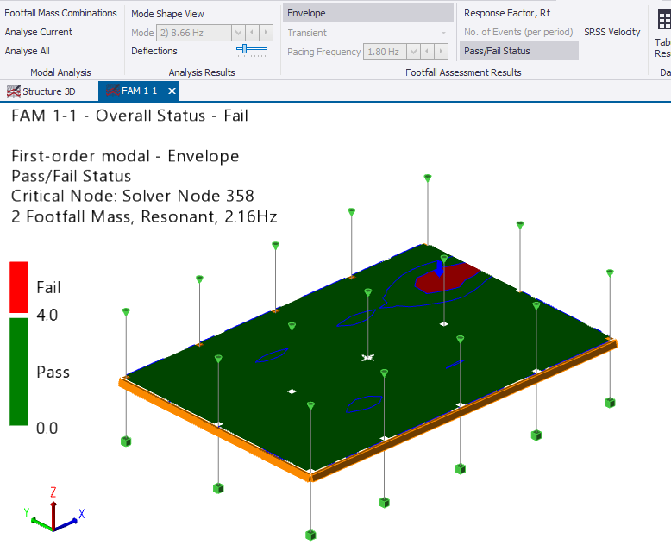Image resolution: width=671 pixels, height=551 pixels.
Task: Enable the Envelope results option
Action: point(368,13)
